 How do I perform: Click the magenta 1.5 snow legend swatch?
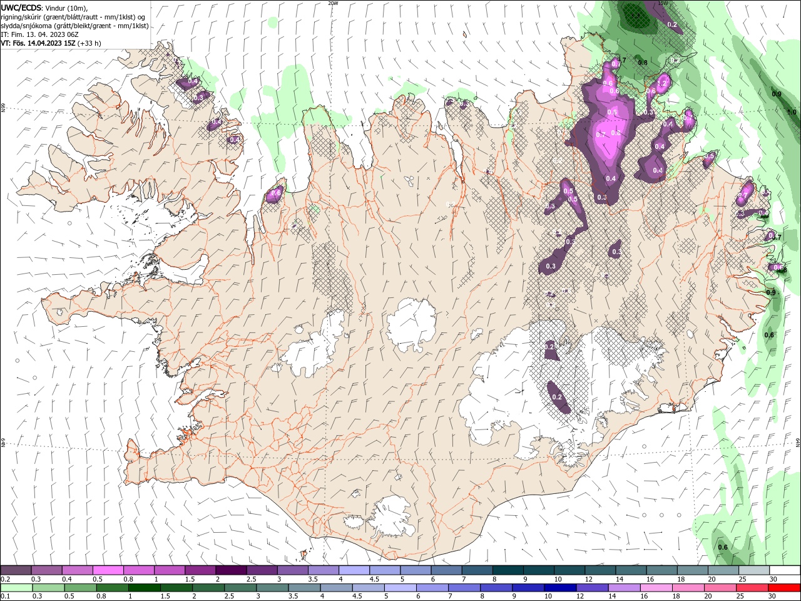[200, 570]
